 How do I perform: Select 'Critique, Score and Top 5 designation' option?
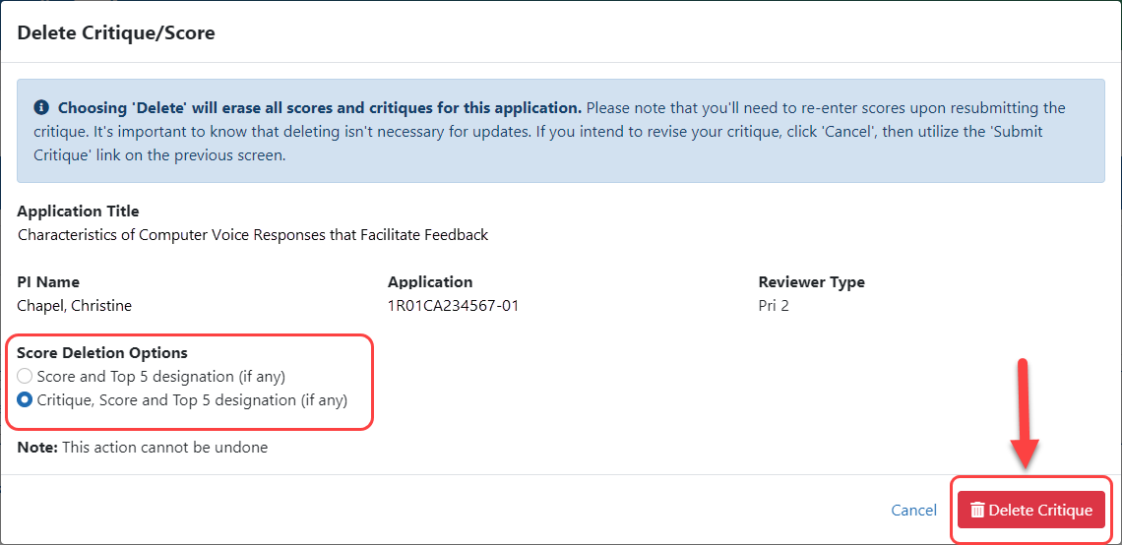coord(25,400)
